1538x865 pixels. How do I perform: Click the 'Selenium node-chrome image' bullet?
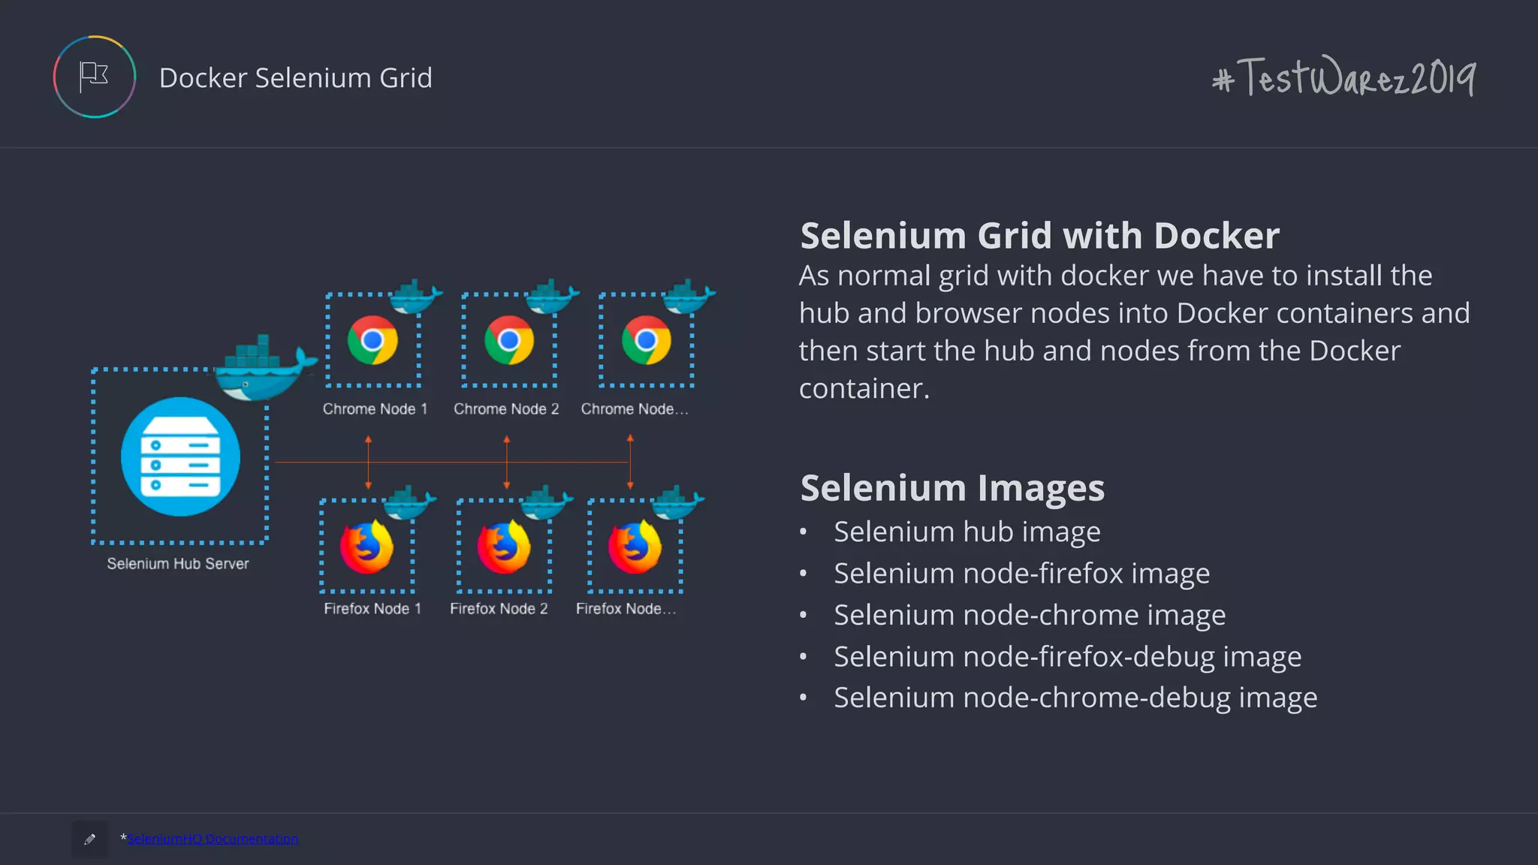1030,615
